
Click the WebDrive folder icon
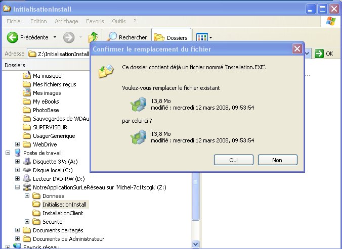(x=27, y=144)
